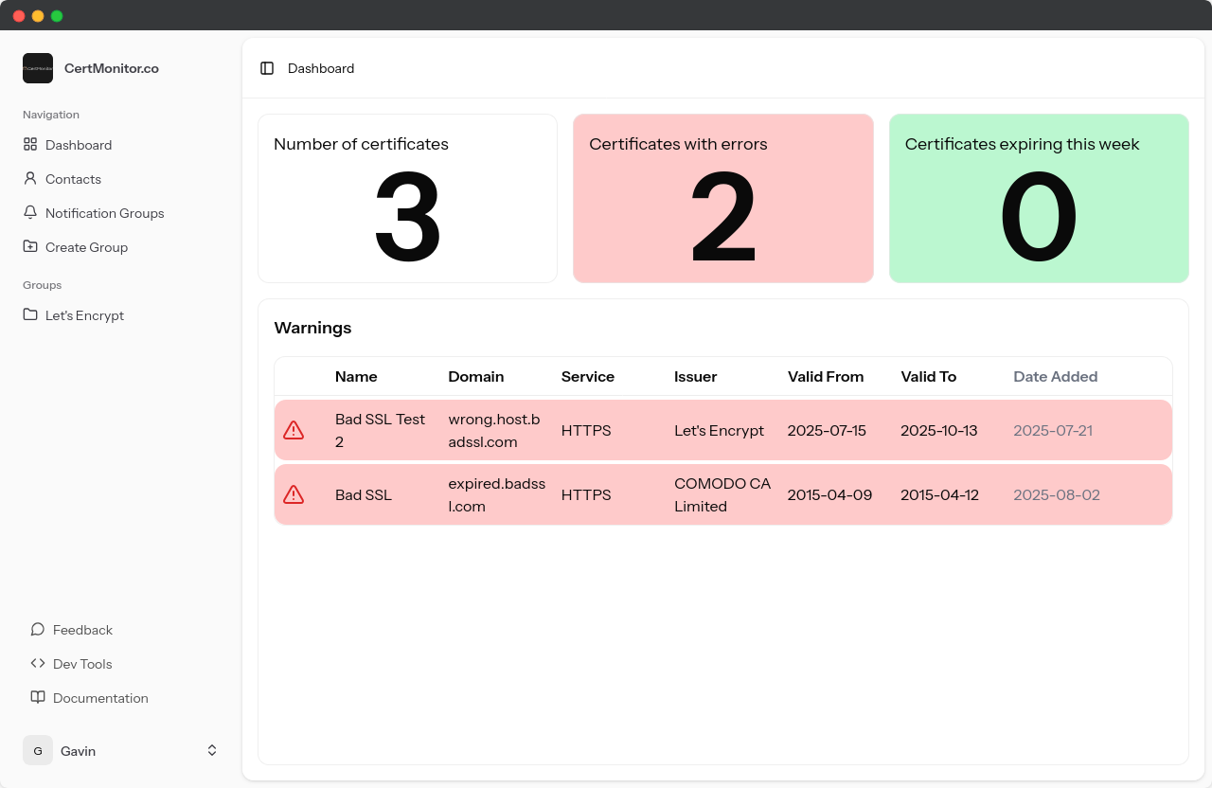This screenshot has height=788, width=1212.
Task: Go to the Contacts page
Action: pos(73,178)
